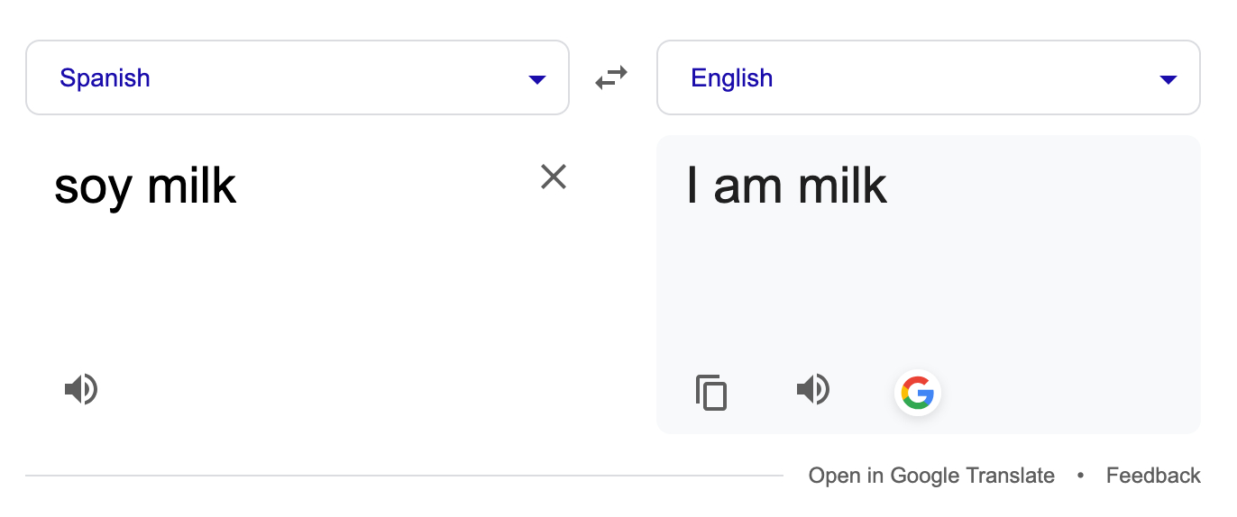Screen dimensions: 1237x517
Task: Open source language selector labeled Spanish
Action: [105, 78]
